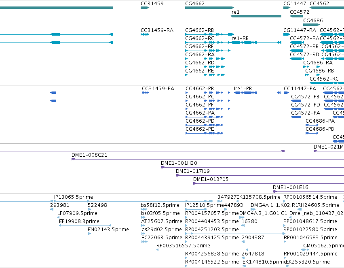Select EST RP004251203.5prime
This screenshot has height=268, width=344.
[212, 230]
